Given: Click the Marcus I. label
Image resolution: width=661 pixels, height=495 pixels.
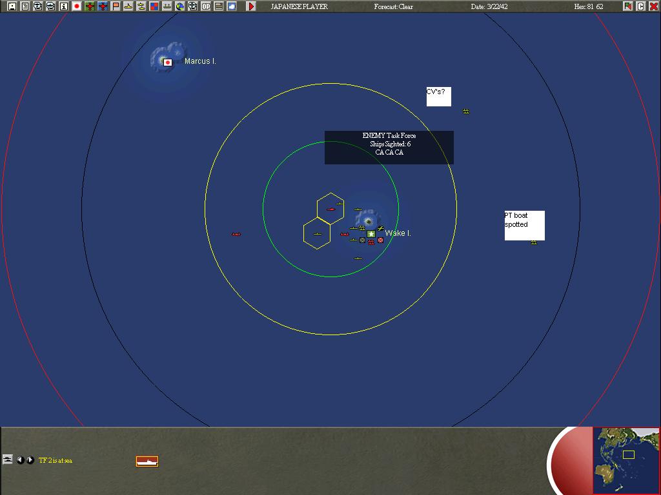Looking at the screenshot, I should coord(200,61).
